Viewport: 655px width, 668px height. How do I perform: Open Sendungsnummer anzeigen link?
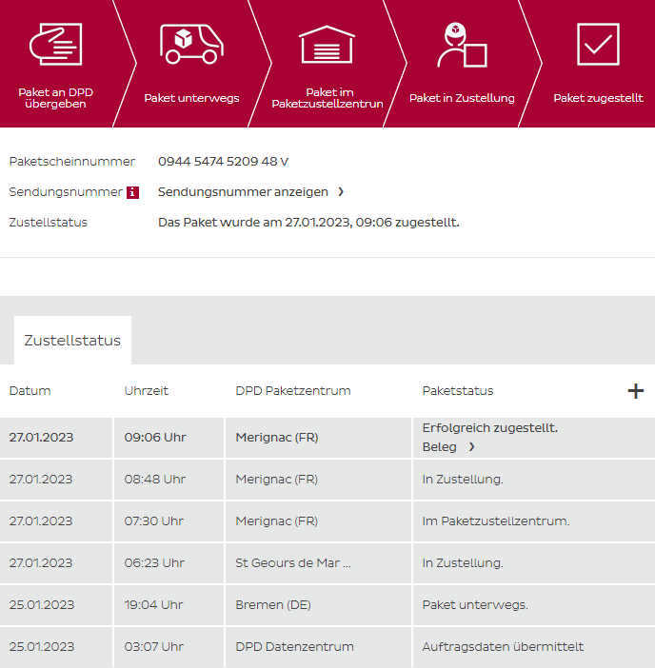point(250,192)
